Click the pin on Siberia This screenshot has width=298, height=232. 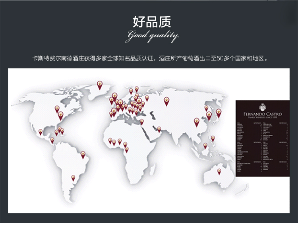click(166, 101)
